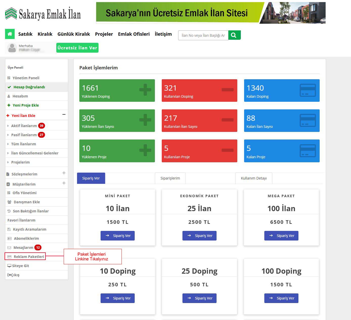Open Aktif İlanlarım list
The height and width of the screenshot is (320, 351).
24,126
